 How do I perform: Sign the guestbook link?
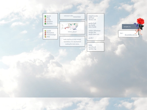point(92,47)
